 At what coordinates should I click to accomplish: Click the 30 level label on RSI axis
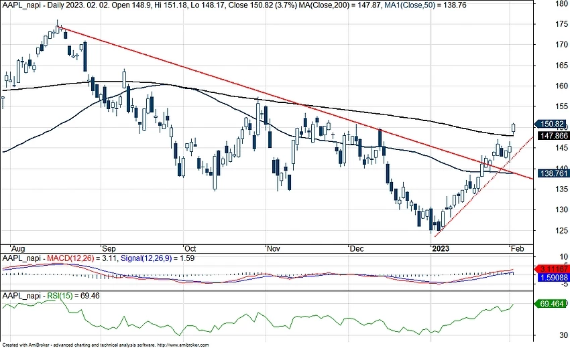(x=564, y=335)
